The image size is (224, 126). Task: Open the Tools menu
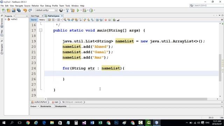coord(68,6)
